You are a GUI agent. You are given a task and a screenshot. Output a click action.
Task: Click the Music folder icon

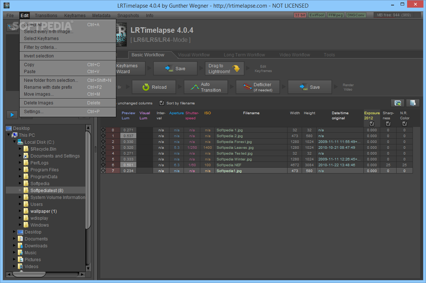20,252
